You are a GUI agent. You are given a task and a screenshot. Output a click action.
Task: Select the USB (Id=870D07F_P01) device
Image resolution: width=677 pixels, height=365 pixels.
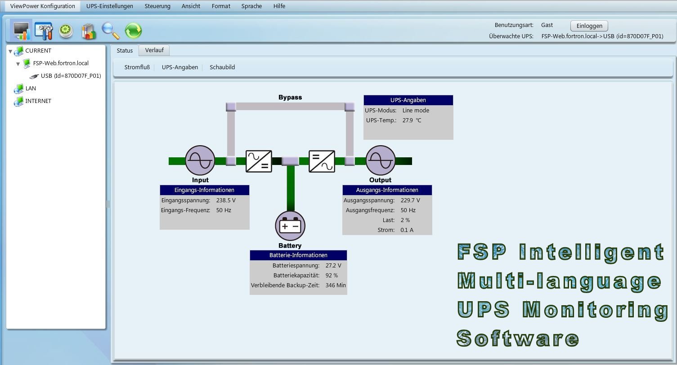point(71,76)
